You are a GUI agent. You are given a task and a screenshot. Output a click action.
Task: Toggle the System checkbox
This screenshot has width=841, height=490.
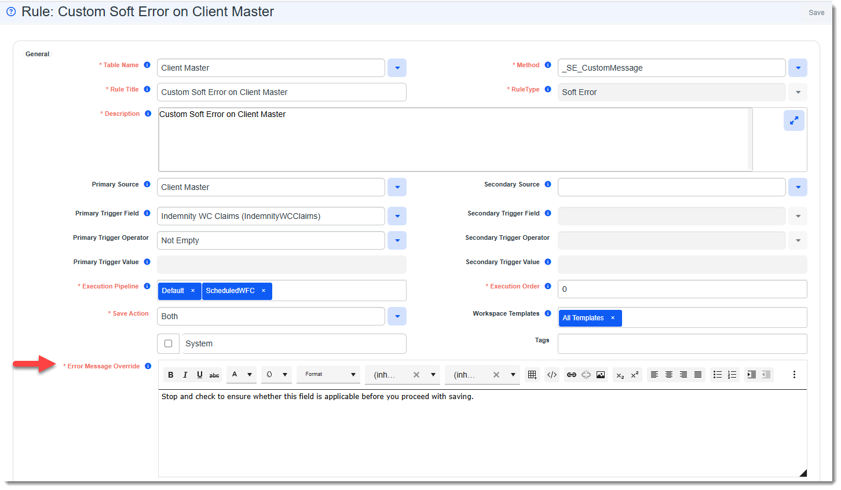tap(169, 343)
